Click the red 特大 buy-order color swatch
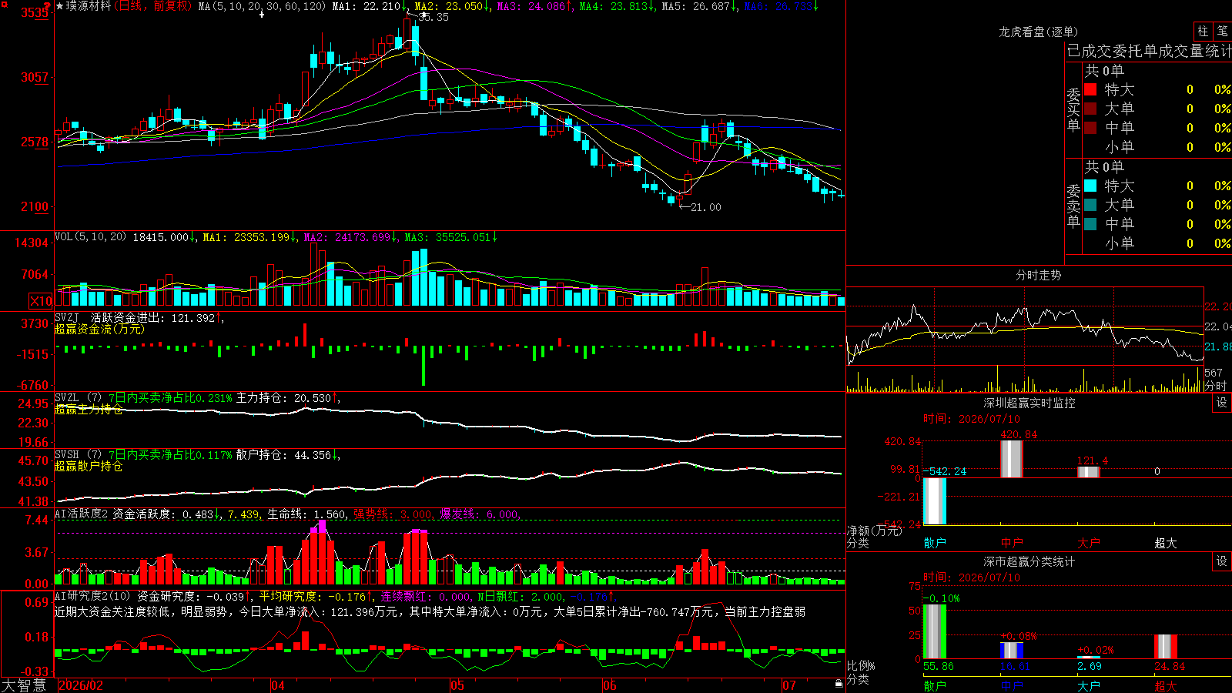 click(1090, 89)
